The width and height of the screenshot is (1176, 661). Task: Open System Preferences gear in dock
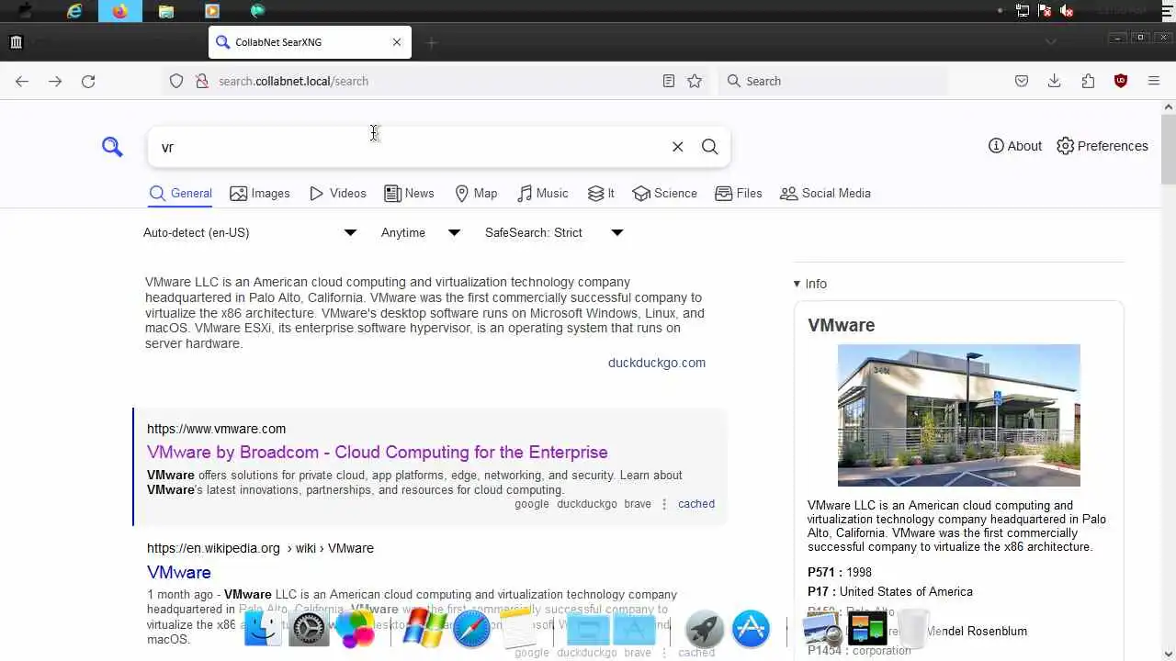click(x=309, y=630)
